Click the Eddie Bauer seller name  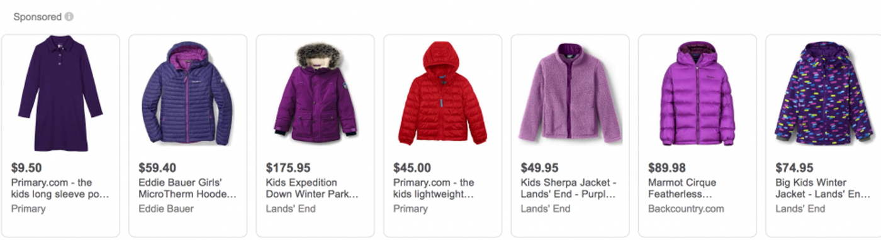(x=166, y=209)
